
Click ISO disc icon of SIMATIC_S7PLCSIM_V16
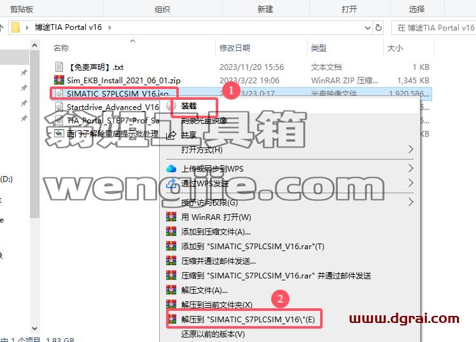coord(59,93)
